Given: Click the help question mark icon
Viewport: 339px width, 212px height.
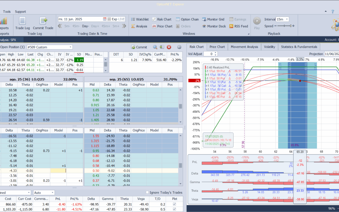Looking at the screenshot, I should tap(332, 12).
